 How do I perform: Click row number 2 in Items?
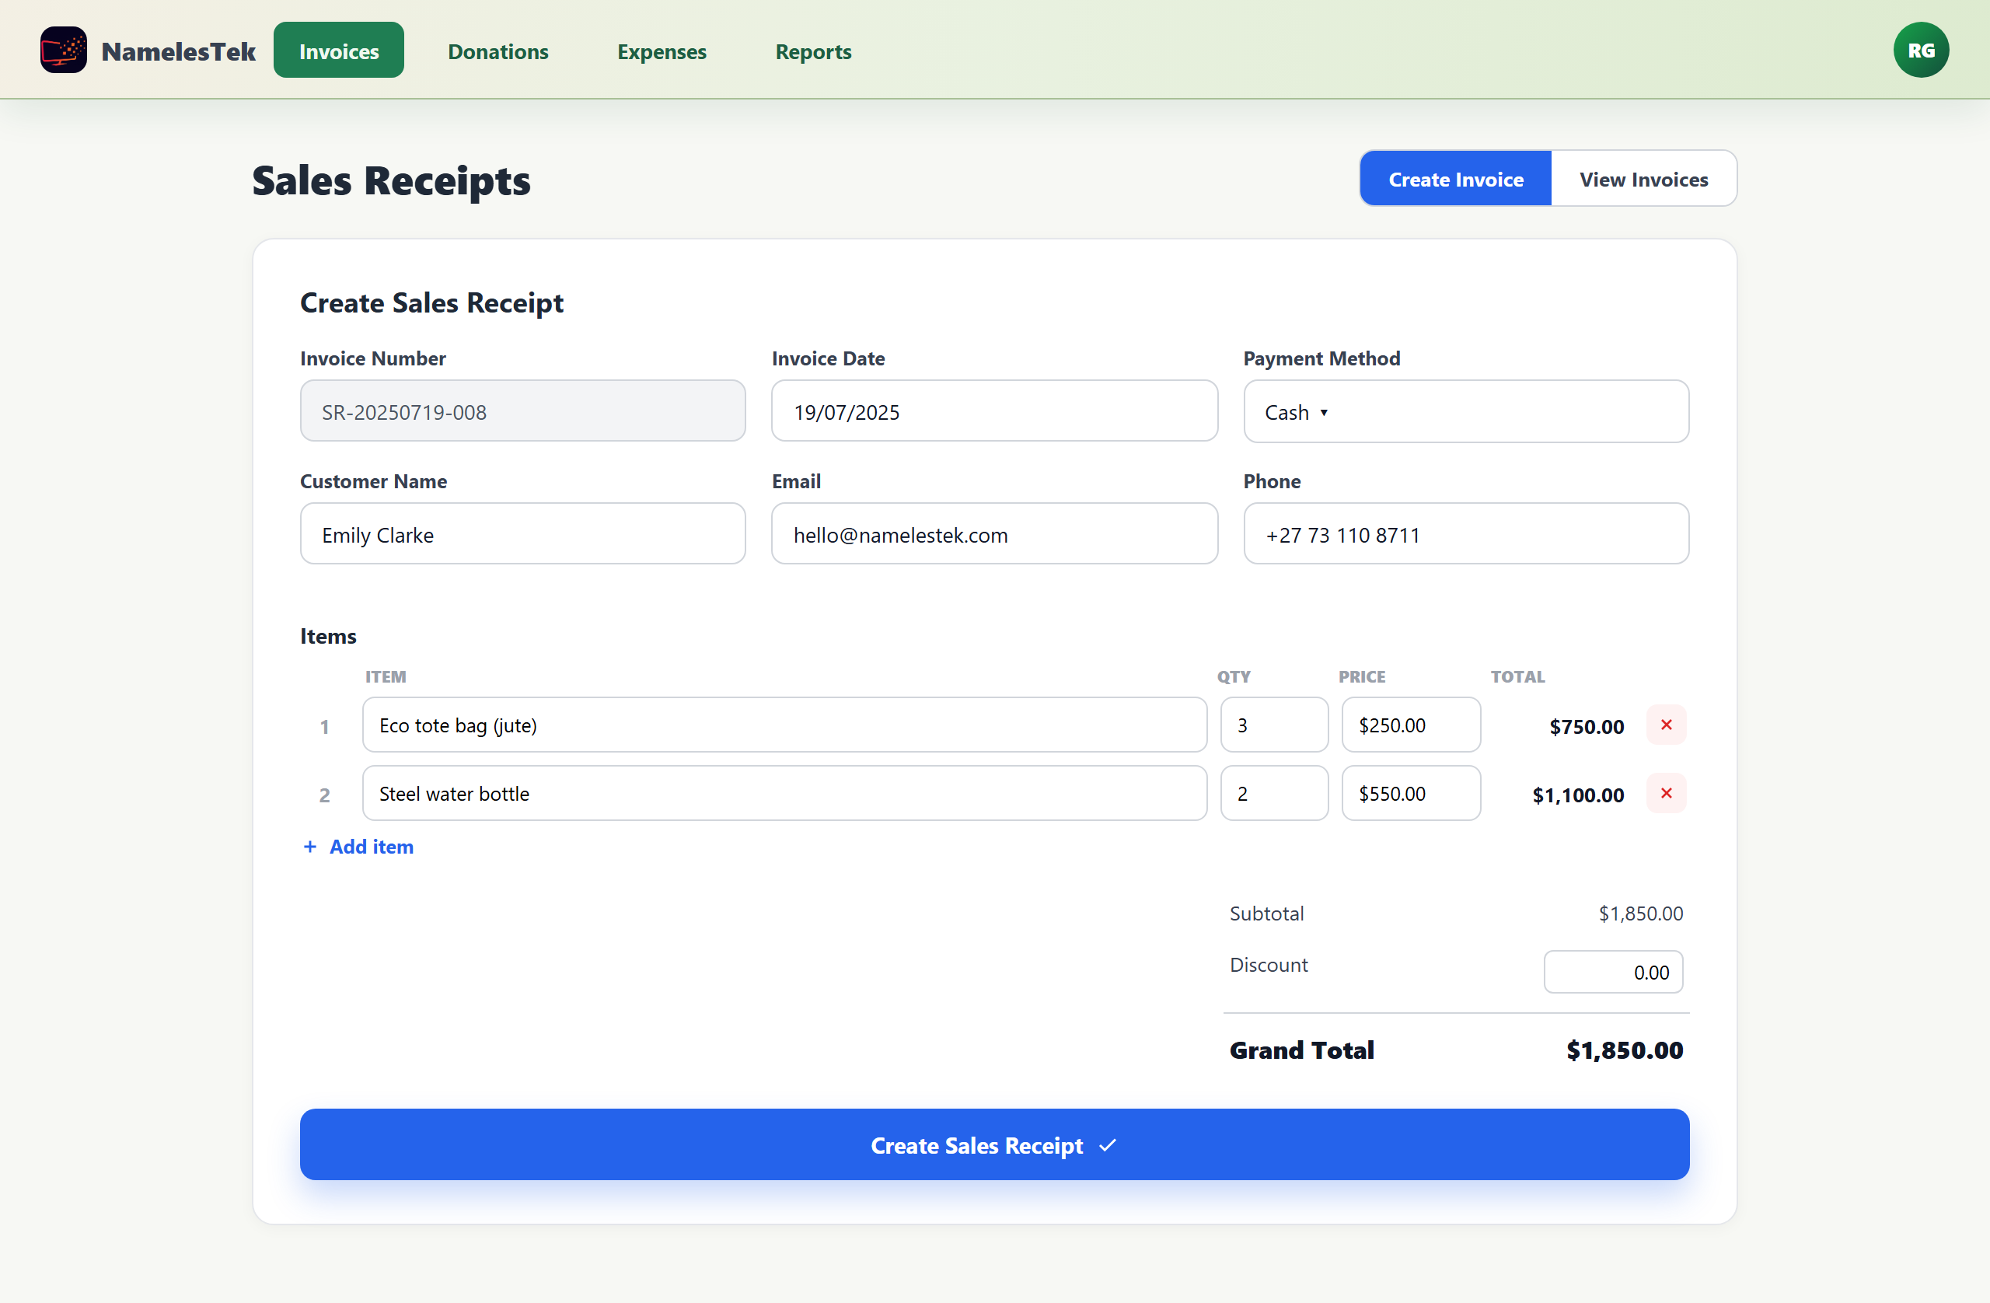[324, 795]
